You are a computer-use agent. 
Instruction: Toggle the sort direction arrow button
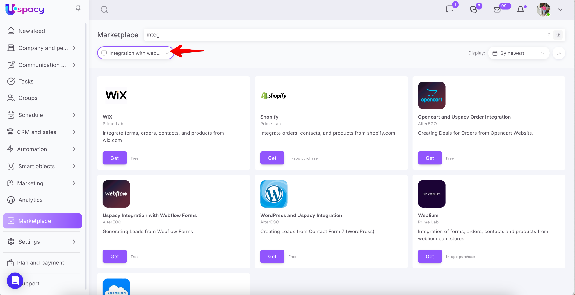tap(559, 53)
